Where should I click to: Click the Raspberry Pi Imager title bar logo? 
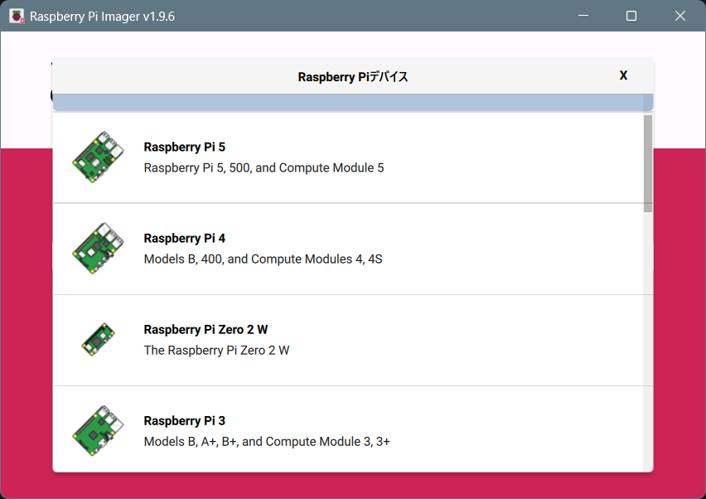(17, 17)
